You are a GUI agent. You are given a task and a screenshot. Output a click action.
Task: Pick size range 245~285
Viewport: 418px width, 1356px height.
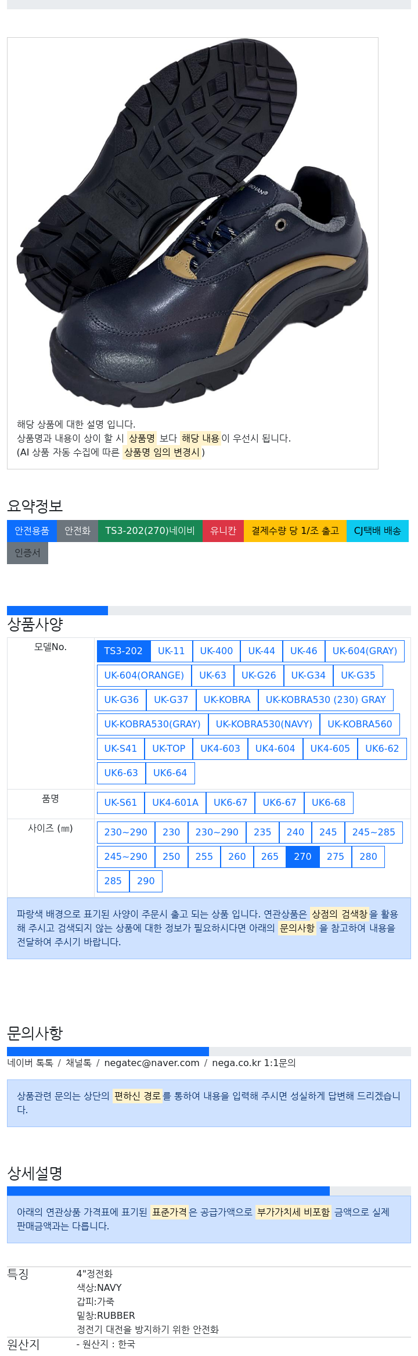[x=373, y=833]
